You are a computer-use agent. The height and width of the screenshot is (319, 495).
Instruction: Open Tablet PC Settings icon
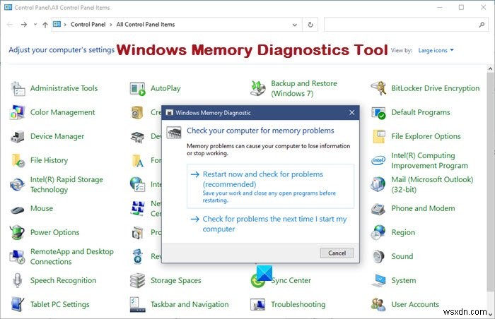pos(18,304)
